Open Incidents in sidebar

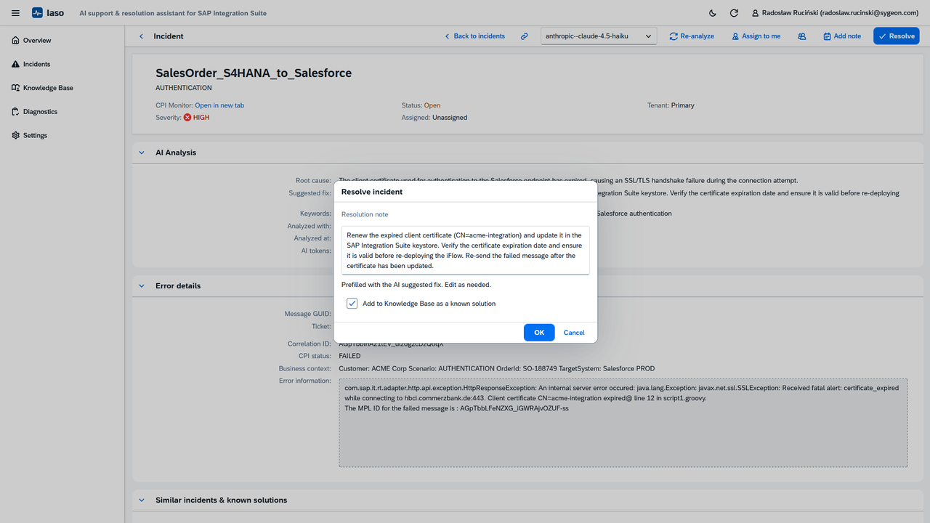click(36, 64)
